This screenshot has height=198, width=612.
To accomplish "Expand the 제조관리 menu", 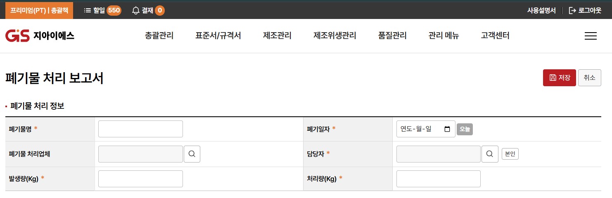I will point(277,36).
